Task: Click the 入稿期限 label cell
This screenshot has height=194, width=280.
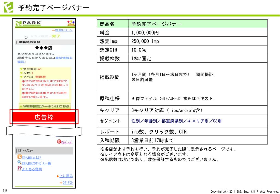Action: point(113,140)
